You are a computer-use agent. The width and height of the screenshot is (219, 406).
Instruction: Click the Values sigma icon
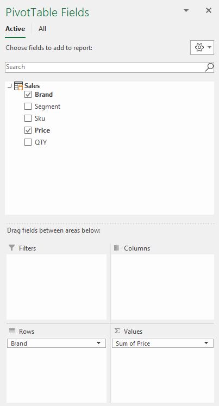click(x=117, y=331)
